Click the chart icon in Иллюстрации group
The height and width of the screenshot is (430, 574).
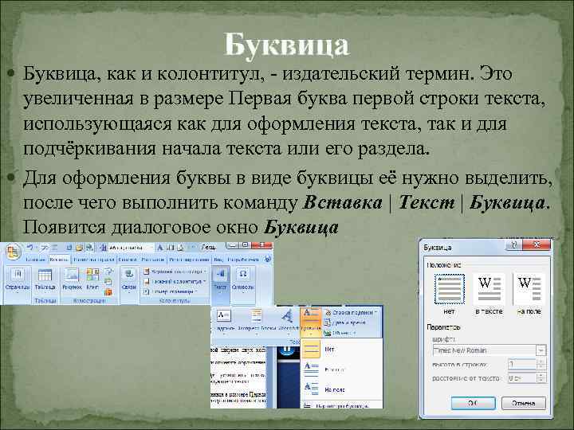(108, 291)
